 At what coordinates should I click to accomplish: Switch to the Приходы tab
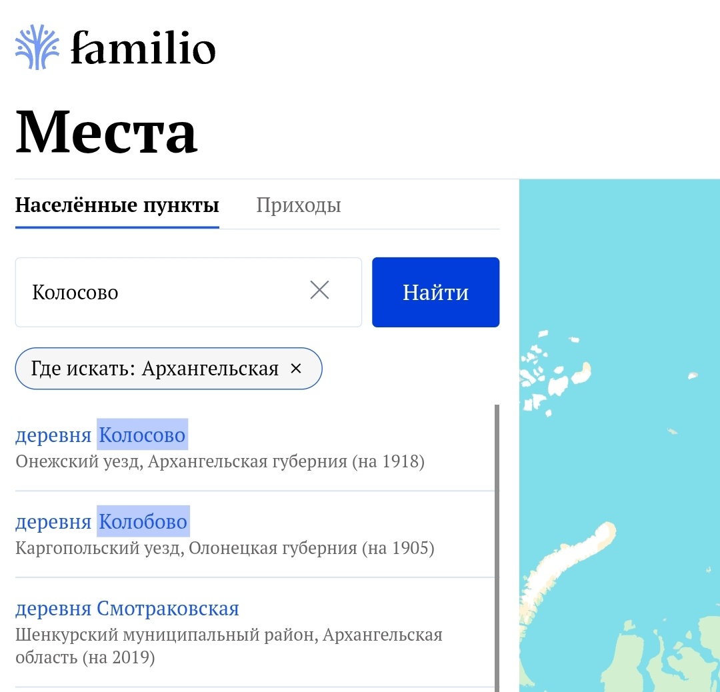(x=298, y=205)
